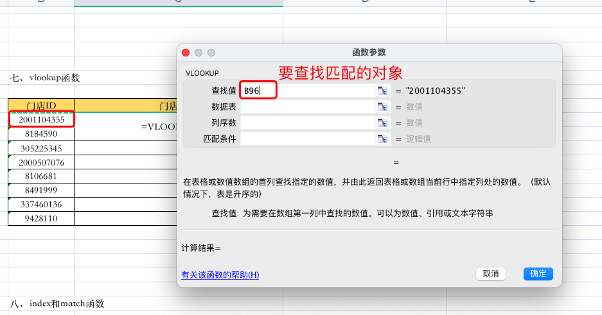Screen dimensions: 602x315
Task: Click the range selector icon for 列序数
Action: point(382,123)
